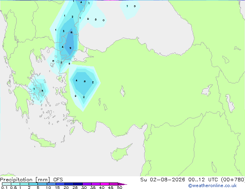
Task: Click the weatheronline.co.uk link
Action: tap(212, 186)
